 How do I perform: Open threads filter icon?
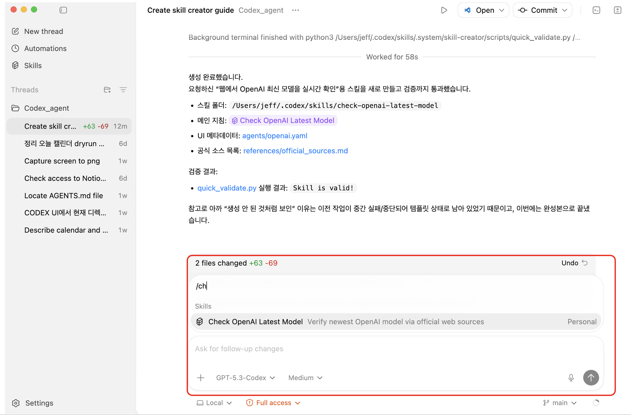pyautogui.click(x=123, y=90)
